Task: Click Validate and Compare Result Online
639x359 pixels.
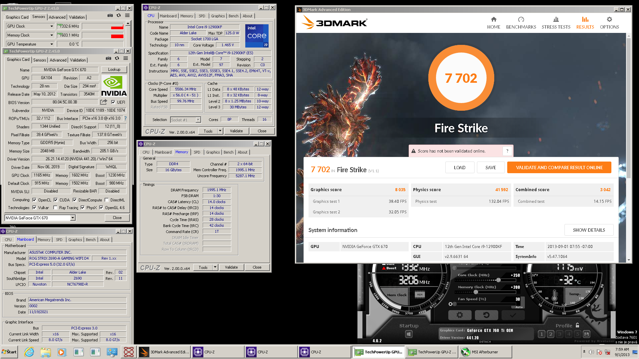Action: pyautogui.click(x=559, y=168)
